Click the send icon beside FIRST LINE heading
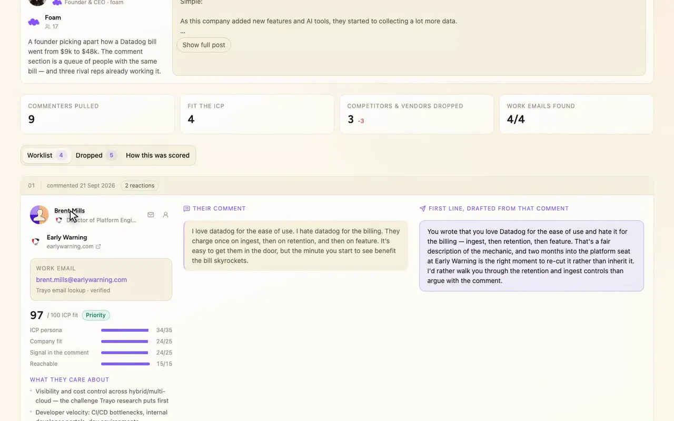 [422, 208]
